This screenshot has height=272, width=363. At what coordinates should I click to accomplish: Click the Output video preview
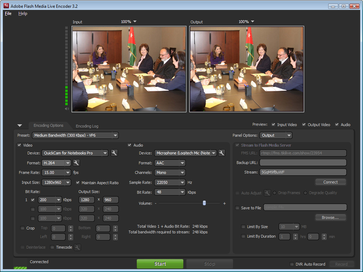tap(247, 69)
